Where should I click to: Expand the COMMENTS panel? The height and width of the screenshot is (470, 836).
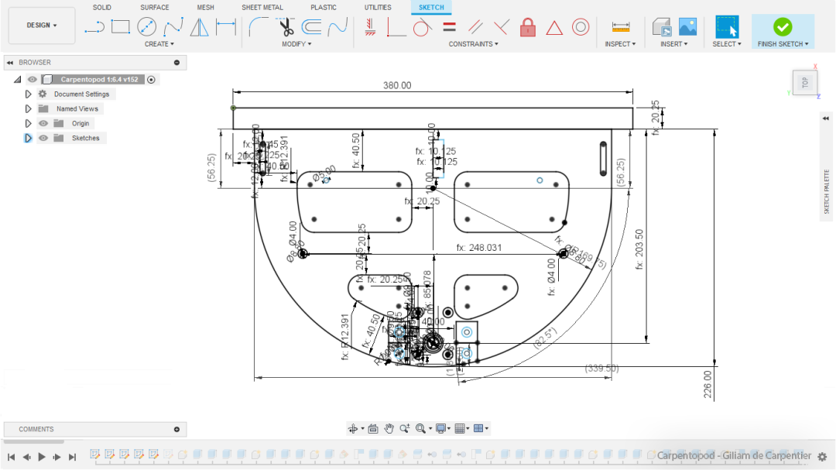tap(176, 429)
